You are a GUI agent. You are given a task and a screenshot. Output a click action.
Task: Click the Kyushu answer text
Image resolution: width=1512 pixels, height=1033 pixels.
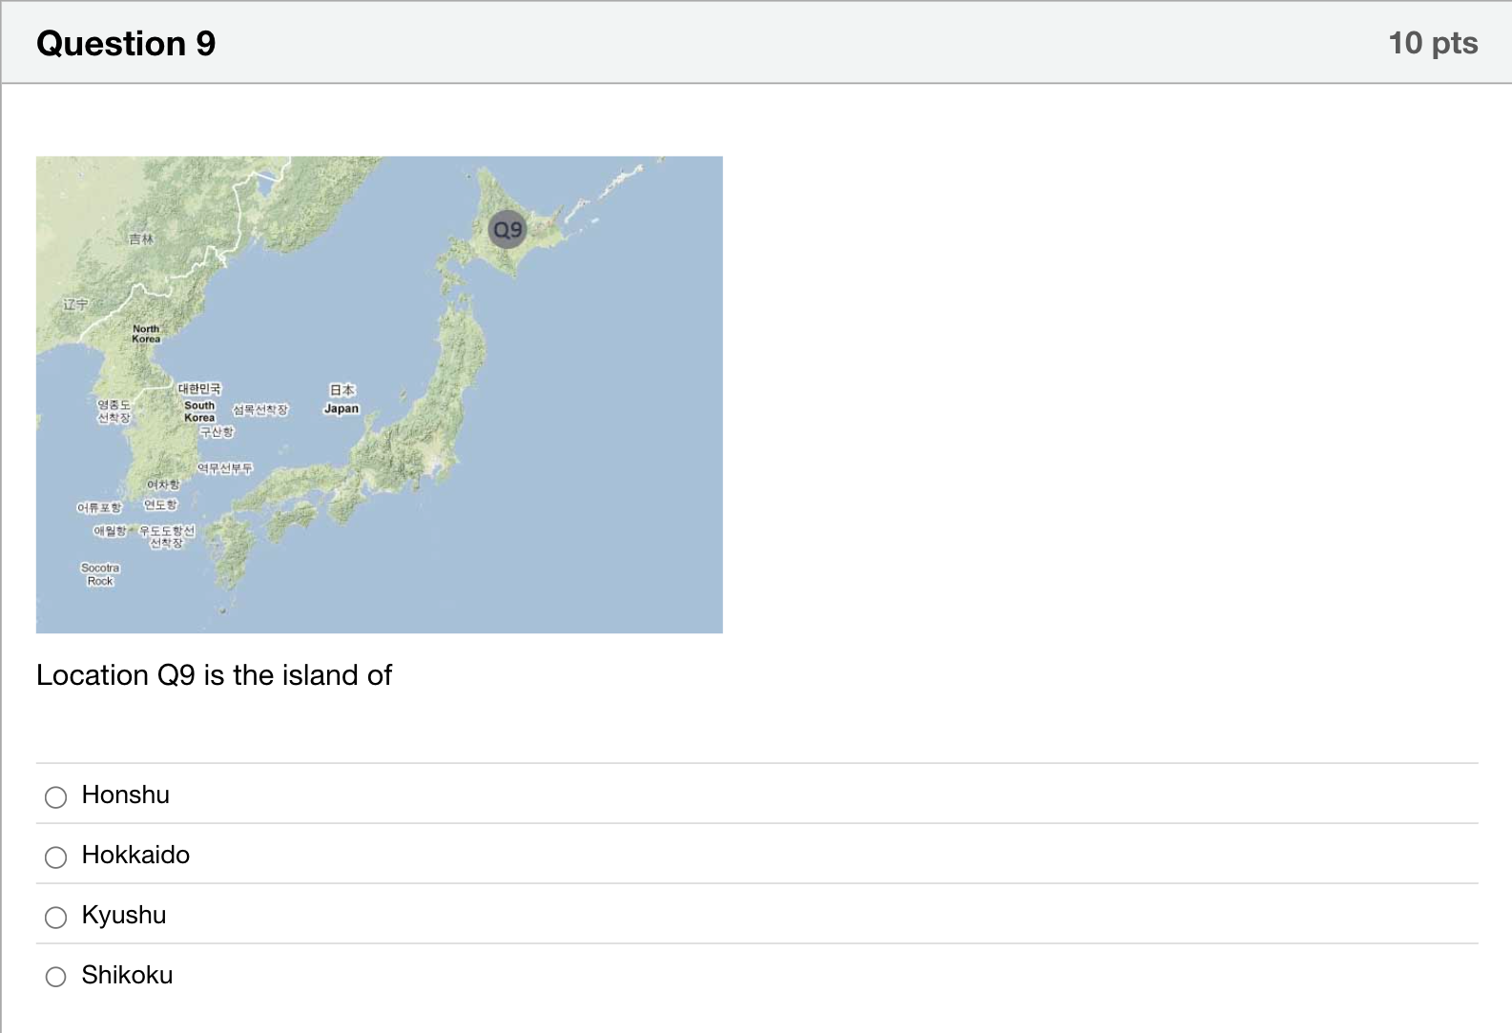point(124,915)
